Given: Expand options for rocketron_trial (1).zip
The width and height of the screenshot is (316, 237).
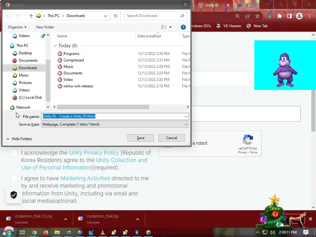Looking at the screenshot, I should tap(66, 219).
